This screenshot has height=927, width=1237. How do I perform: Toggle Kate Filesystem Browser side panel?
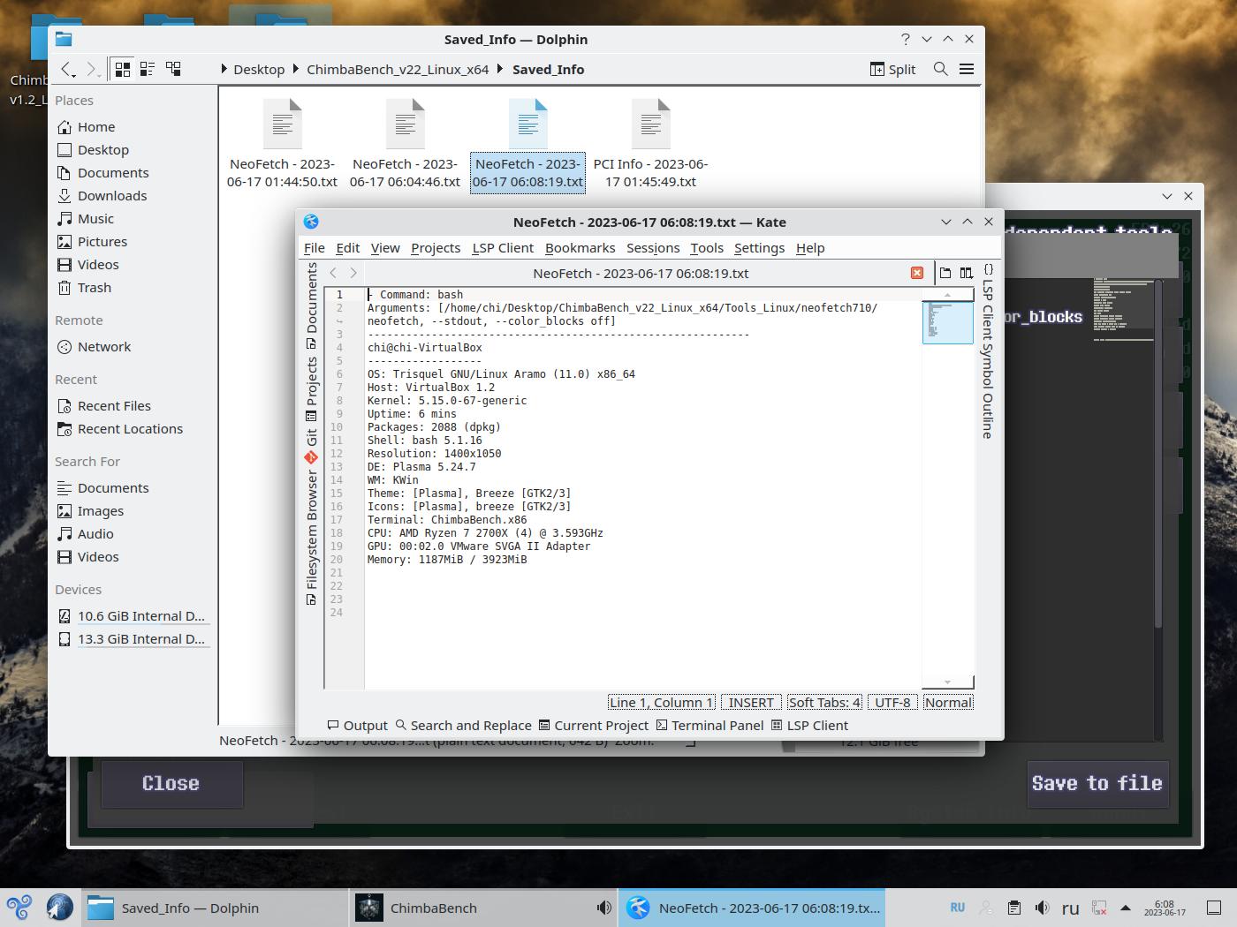[x=311, y=537]
